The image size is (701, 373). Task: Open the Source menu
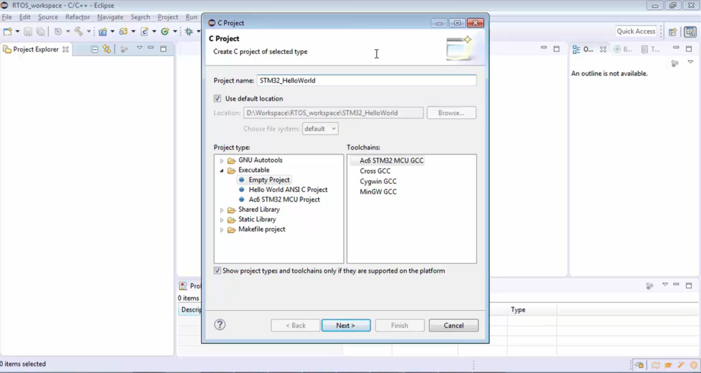click(x=48, y=17)
